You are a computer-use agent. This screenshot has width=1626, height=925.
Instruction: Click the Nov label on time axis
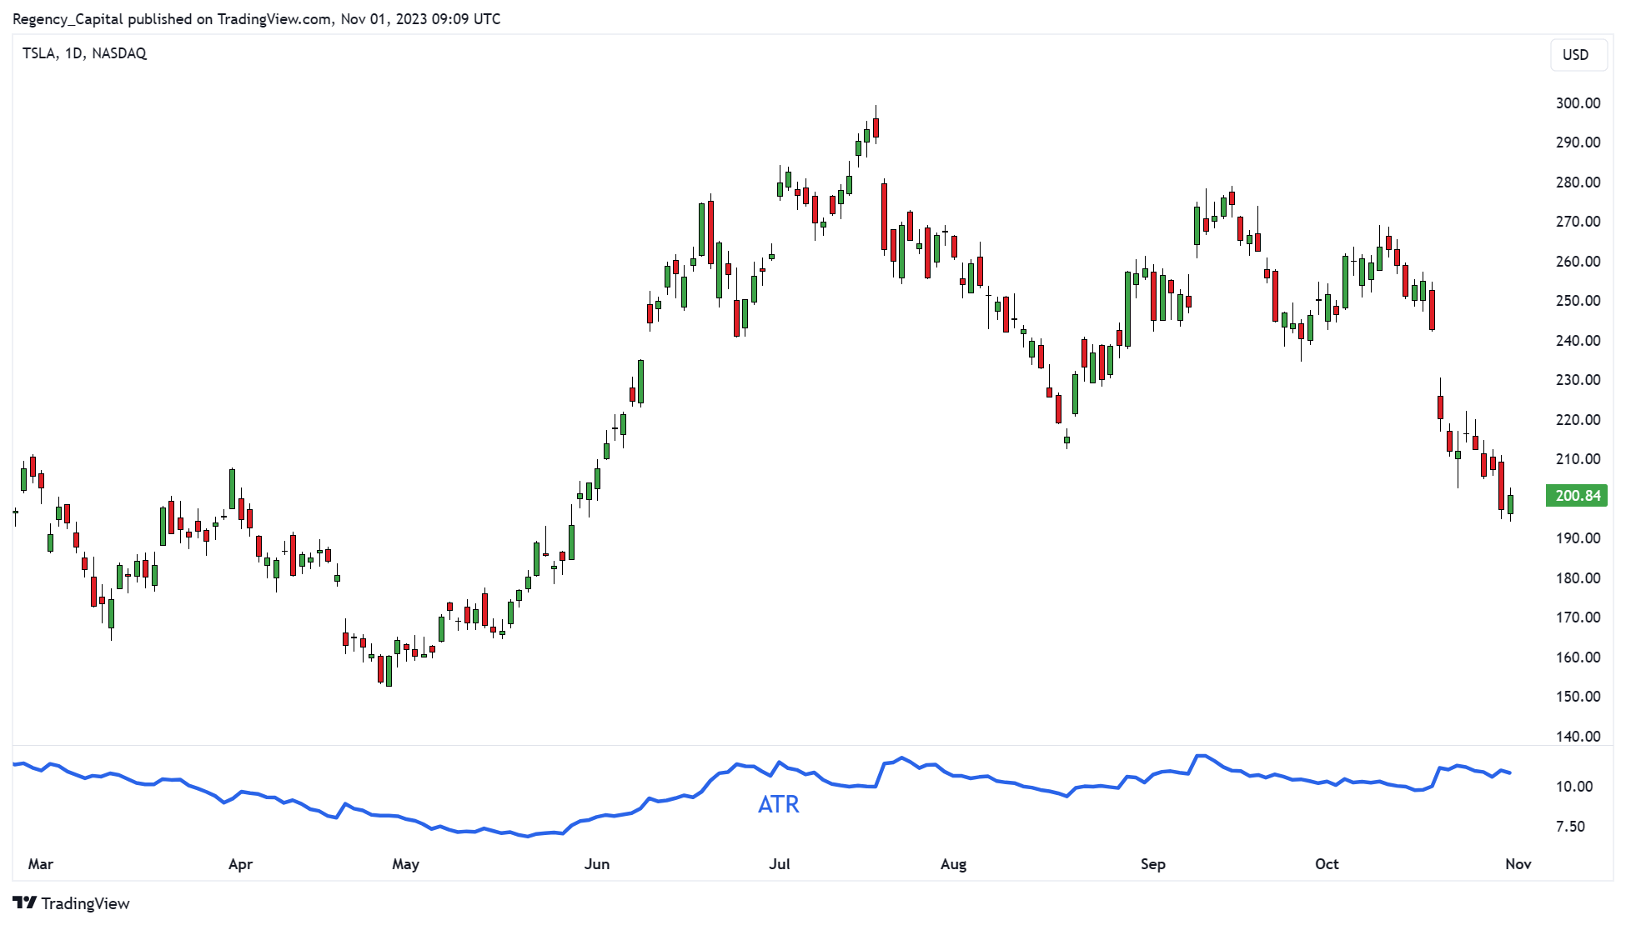click(1518, 864)
